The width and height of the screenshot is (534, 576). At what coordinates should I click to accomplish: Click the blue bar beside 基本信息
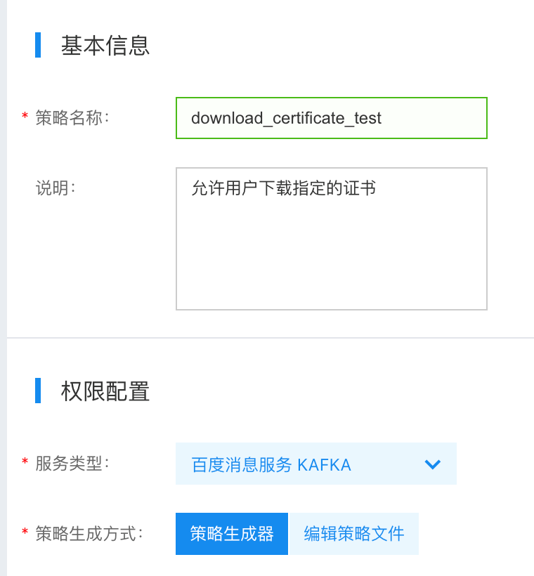click(x=38, y=45)
